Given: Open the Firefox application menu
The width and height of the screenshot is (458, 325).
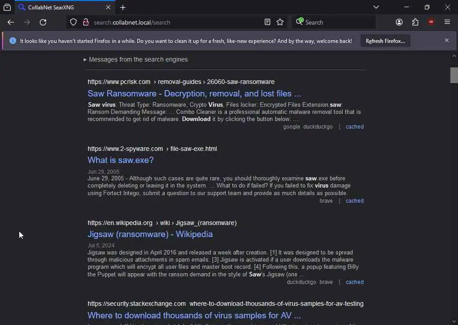Looking at the screenshot, I should [447, 22].
